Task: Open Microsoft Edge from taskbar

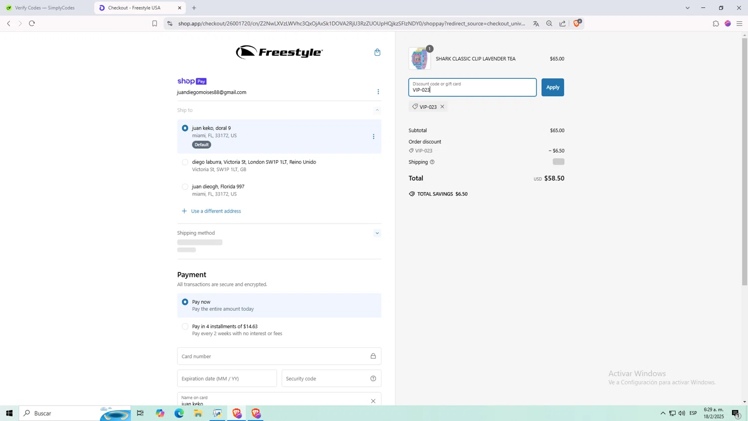Action: click(x=179, y=413)
